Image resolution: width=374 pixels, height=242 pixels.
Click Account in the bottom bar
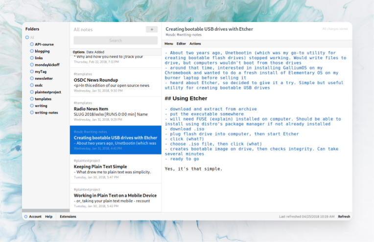pyautogui.click(x=35, y=217)
